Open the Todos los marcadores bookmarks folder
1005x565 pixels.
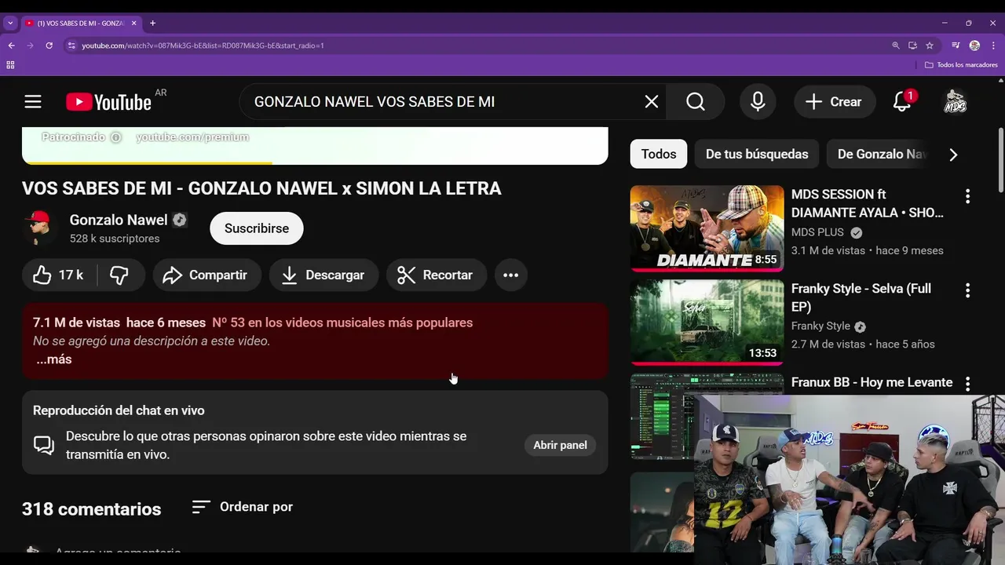tap(961, 65)
